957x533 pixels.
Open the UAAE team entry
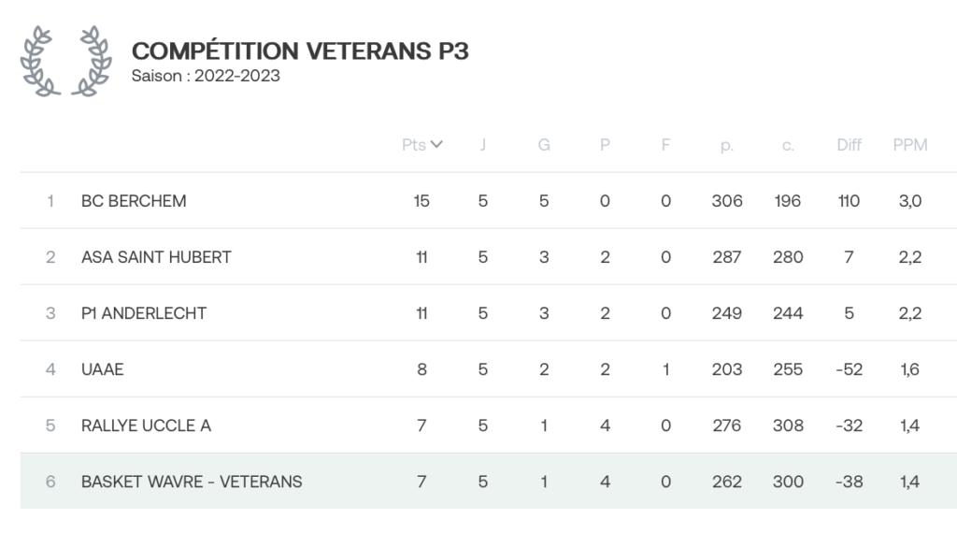[103, 369]
